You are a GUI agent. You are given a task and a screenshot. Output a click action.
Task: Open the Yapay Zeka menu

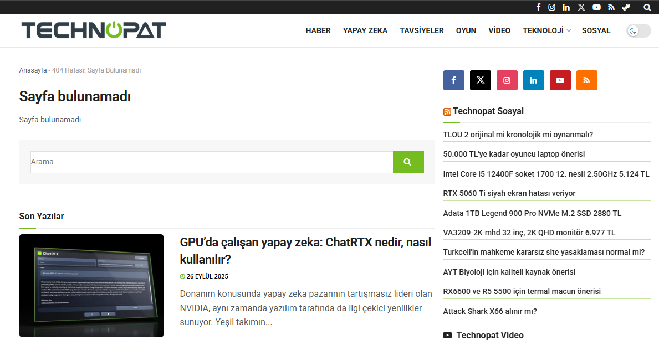365,30
